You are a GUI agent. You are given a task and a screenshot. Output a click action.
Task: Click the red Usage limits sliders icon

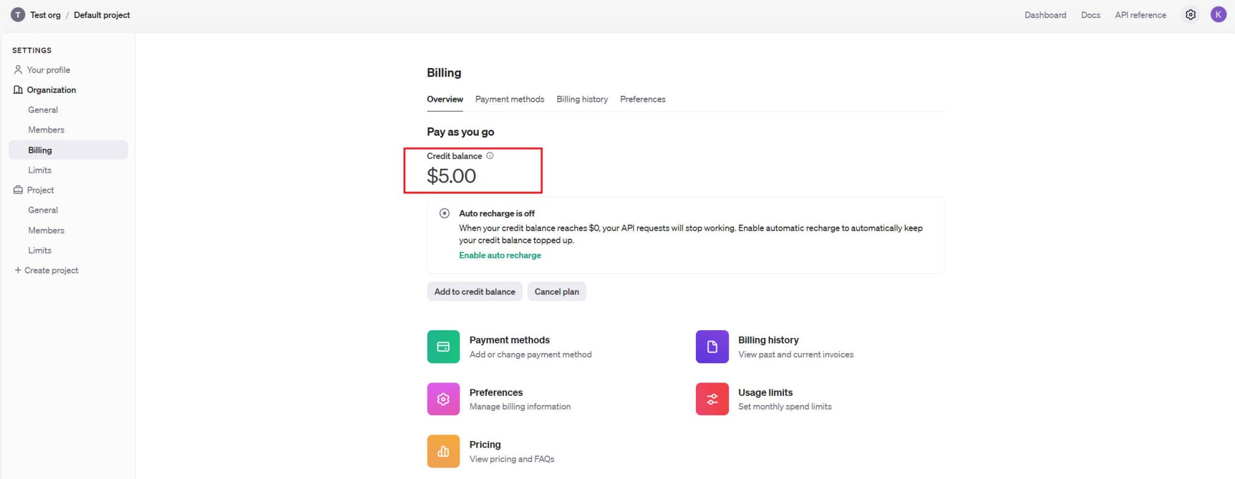pos(712,399)
